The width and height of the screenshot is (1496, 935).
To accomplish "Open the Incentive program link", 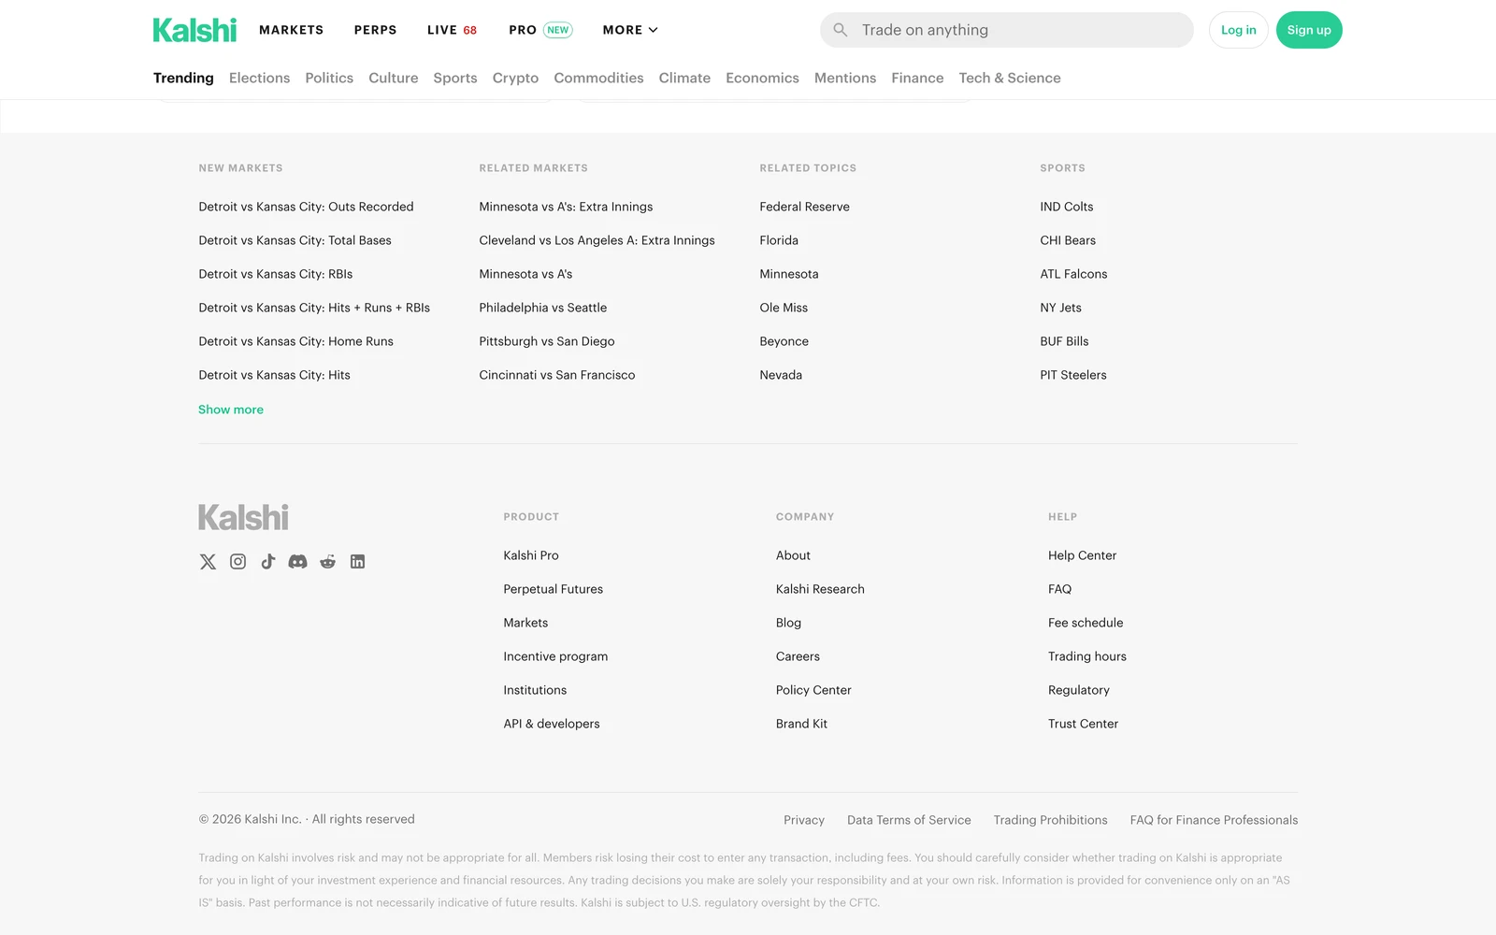I will [x=555, y=656].
